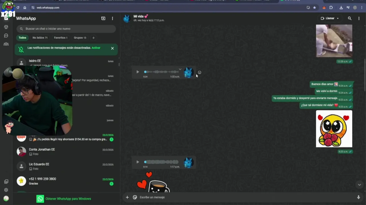Viewport: 366px width, 205px height.
Task: Open the browser three-dot menu
Action: 362,8
